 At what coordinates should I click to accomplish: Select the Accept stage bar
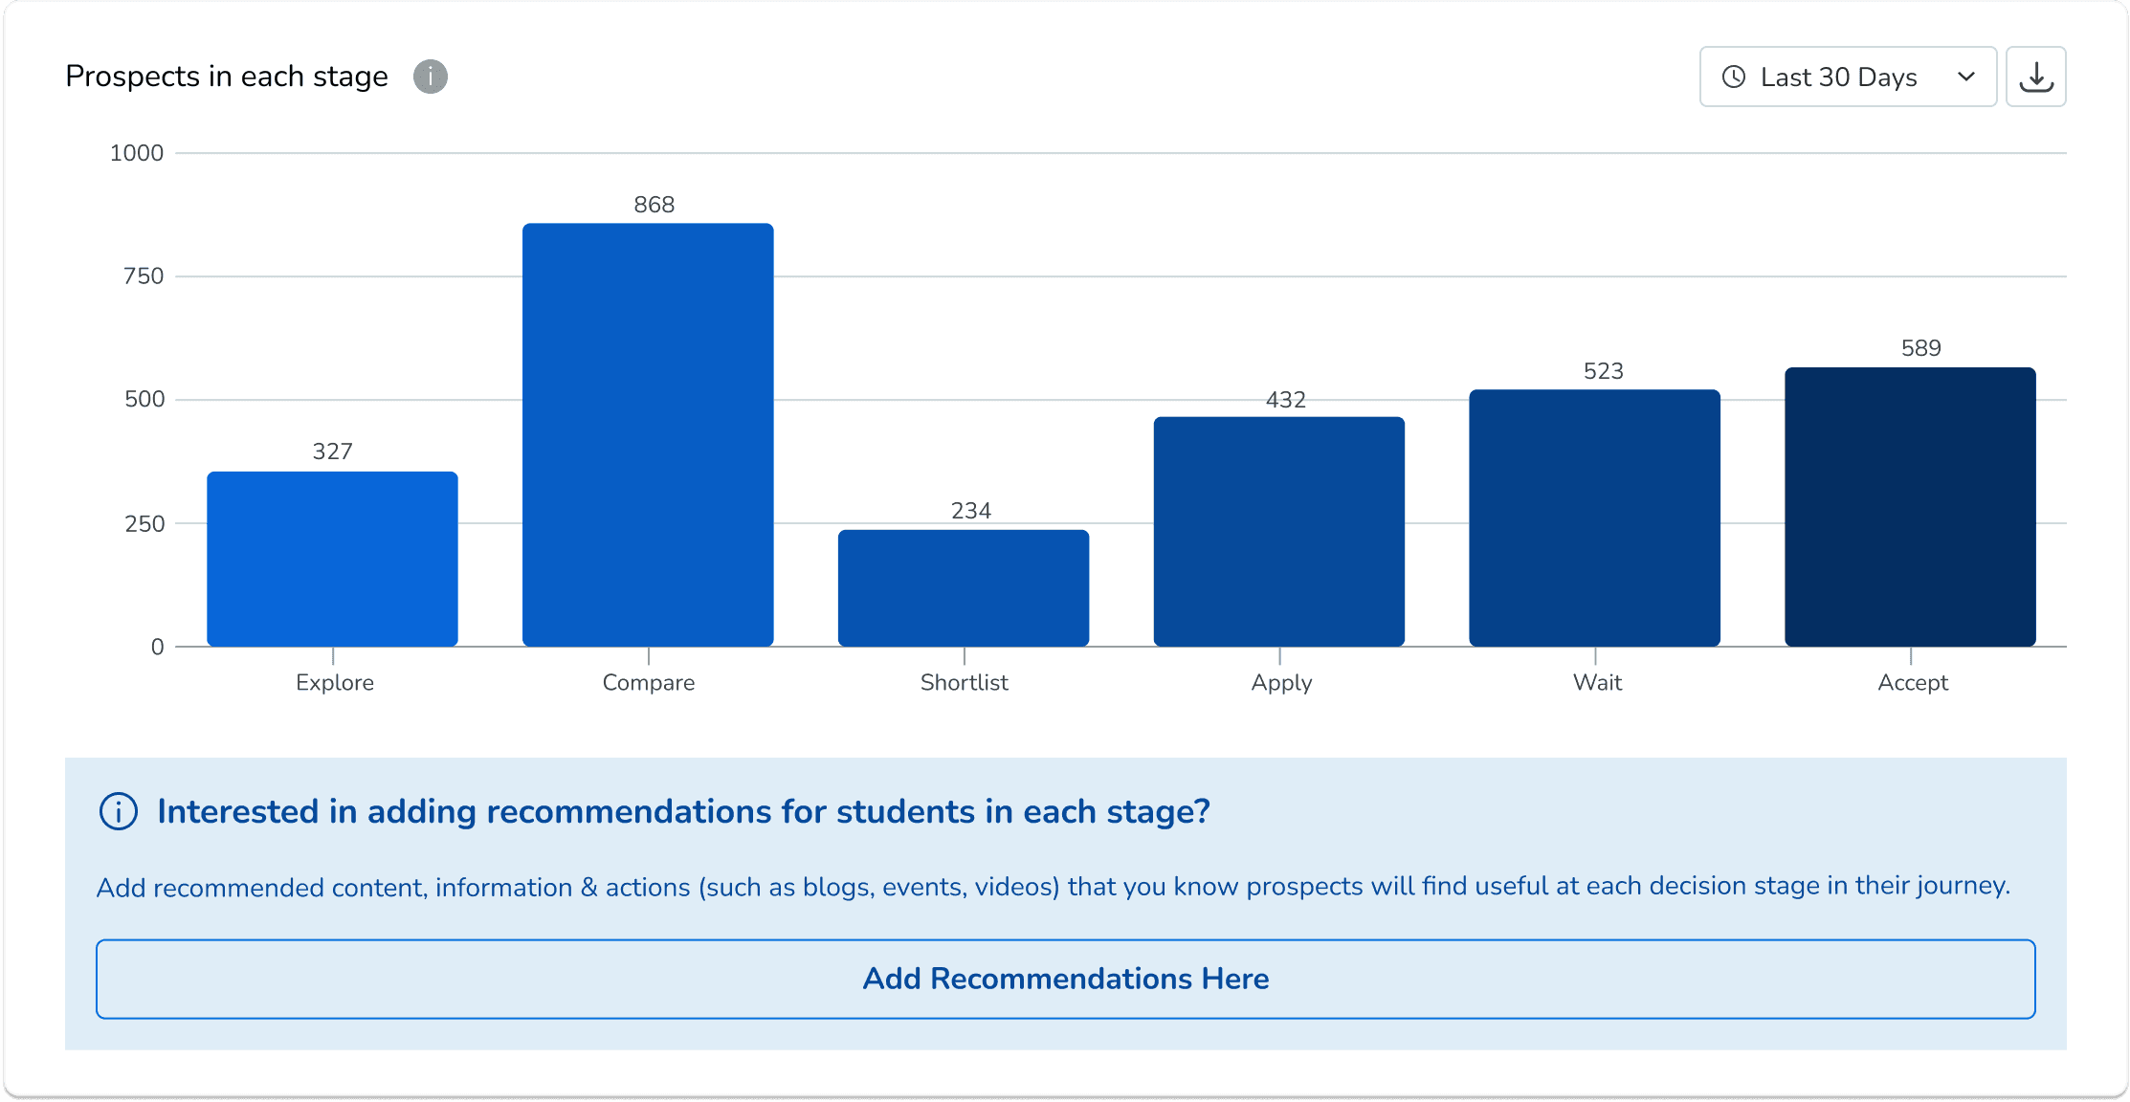point(1911,507)
